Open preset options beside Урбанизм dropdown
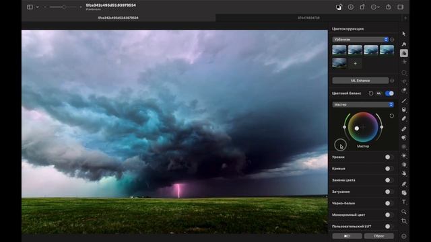This screenshot has width=431, height=242. [392, 40]
